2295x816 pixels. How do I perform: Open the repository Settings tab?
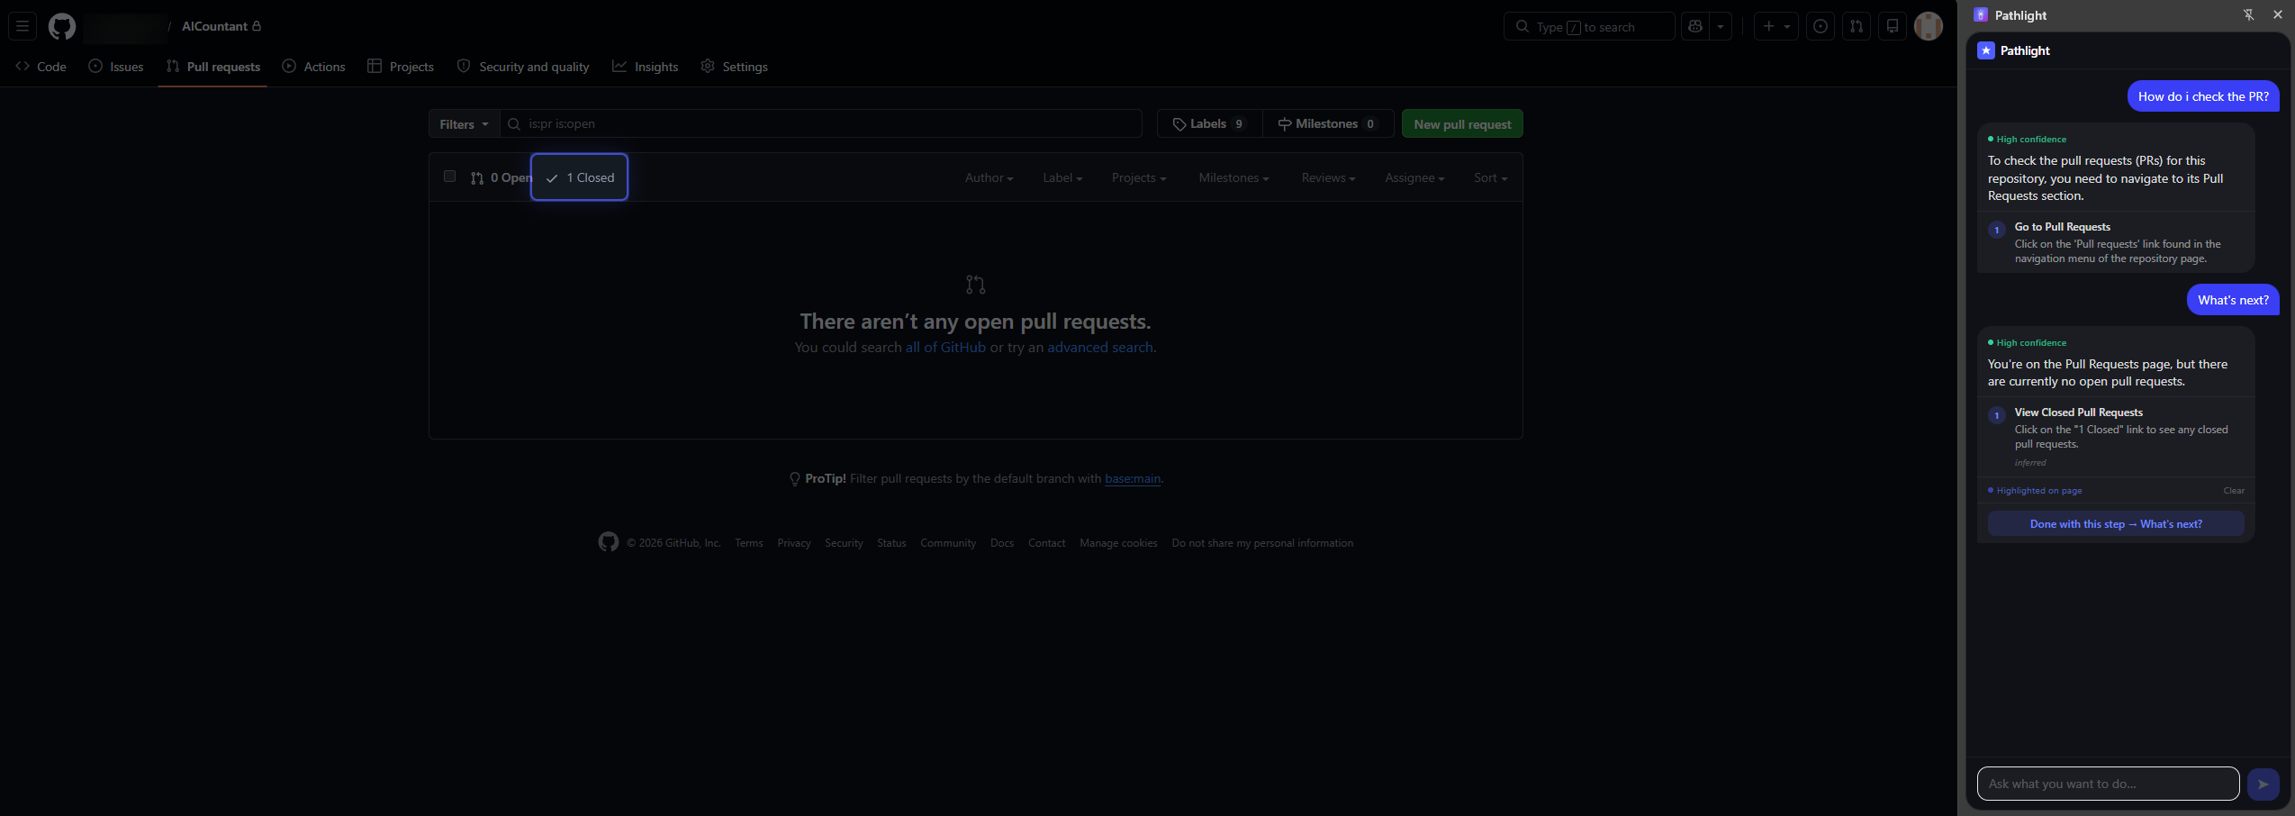click(735, 66)
